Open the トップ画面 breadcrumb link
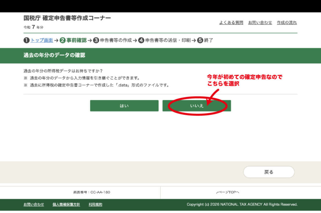The width and height of the screenshot is (321, 213). [42, 40]
